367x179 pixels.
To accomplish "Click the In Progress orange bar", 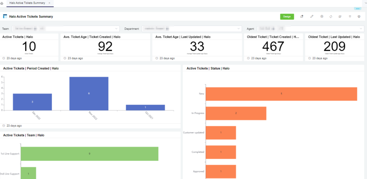I will point(236,113).
